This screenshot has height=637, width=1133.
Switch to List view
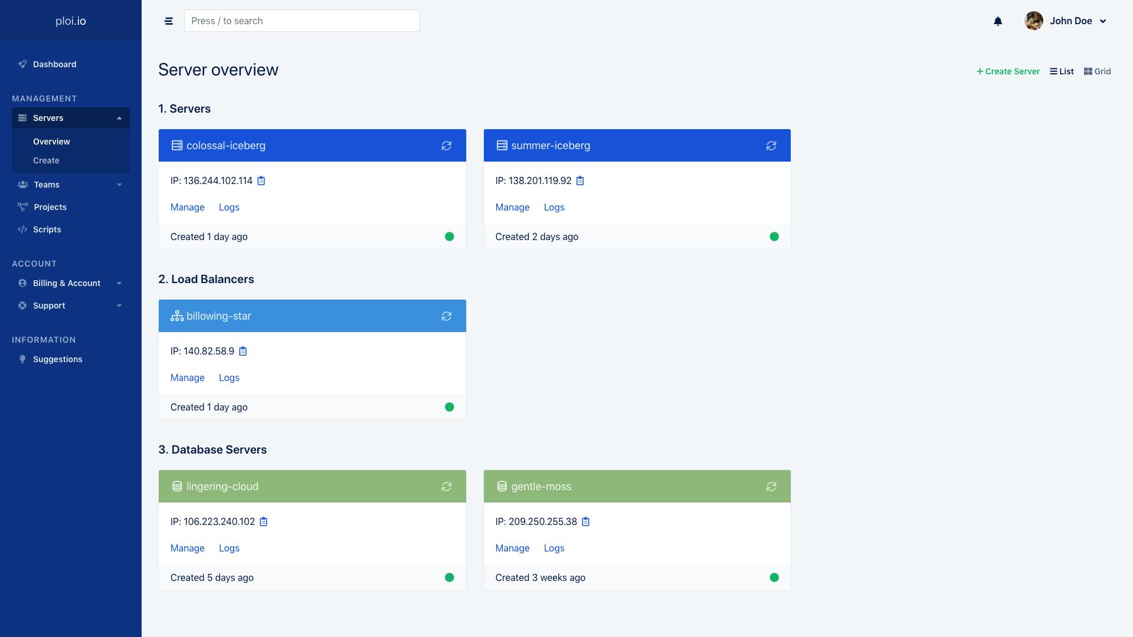click(x=1062, y=71)
